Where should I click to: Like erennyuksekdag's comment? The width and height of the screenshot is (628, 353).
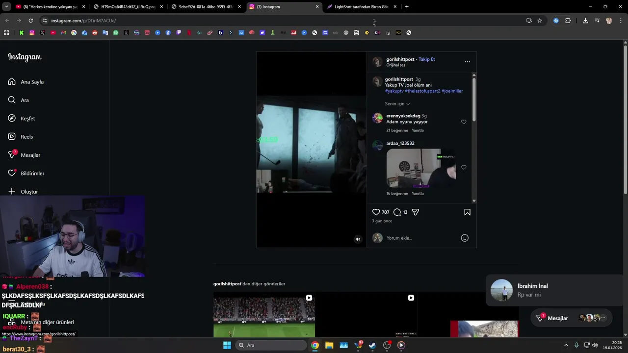pyautogui.click(x=464, y=122)
